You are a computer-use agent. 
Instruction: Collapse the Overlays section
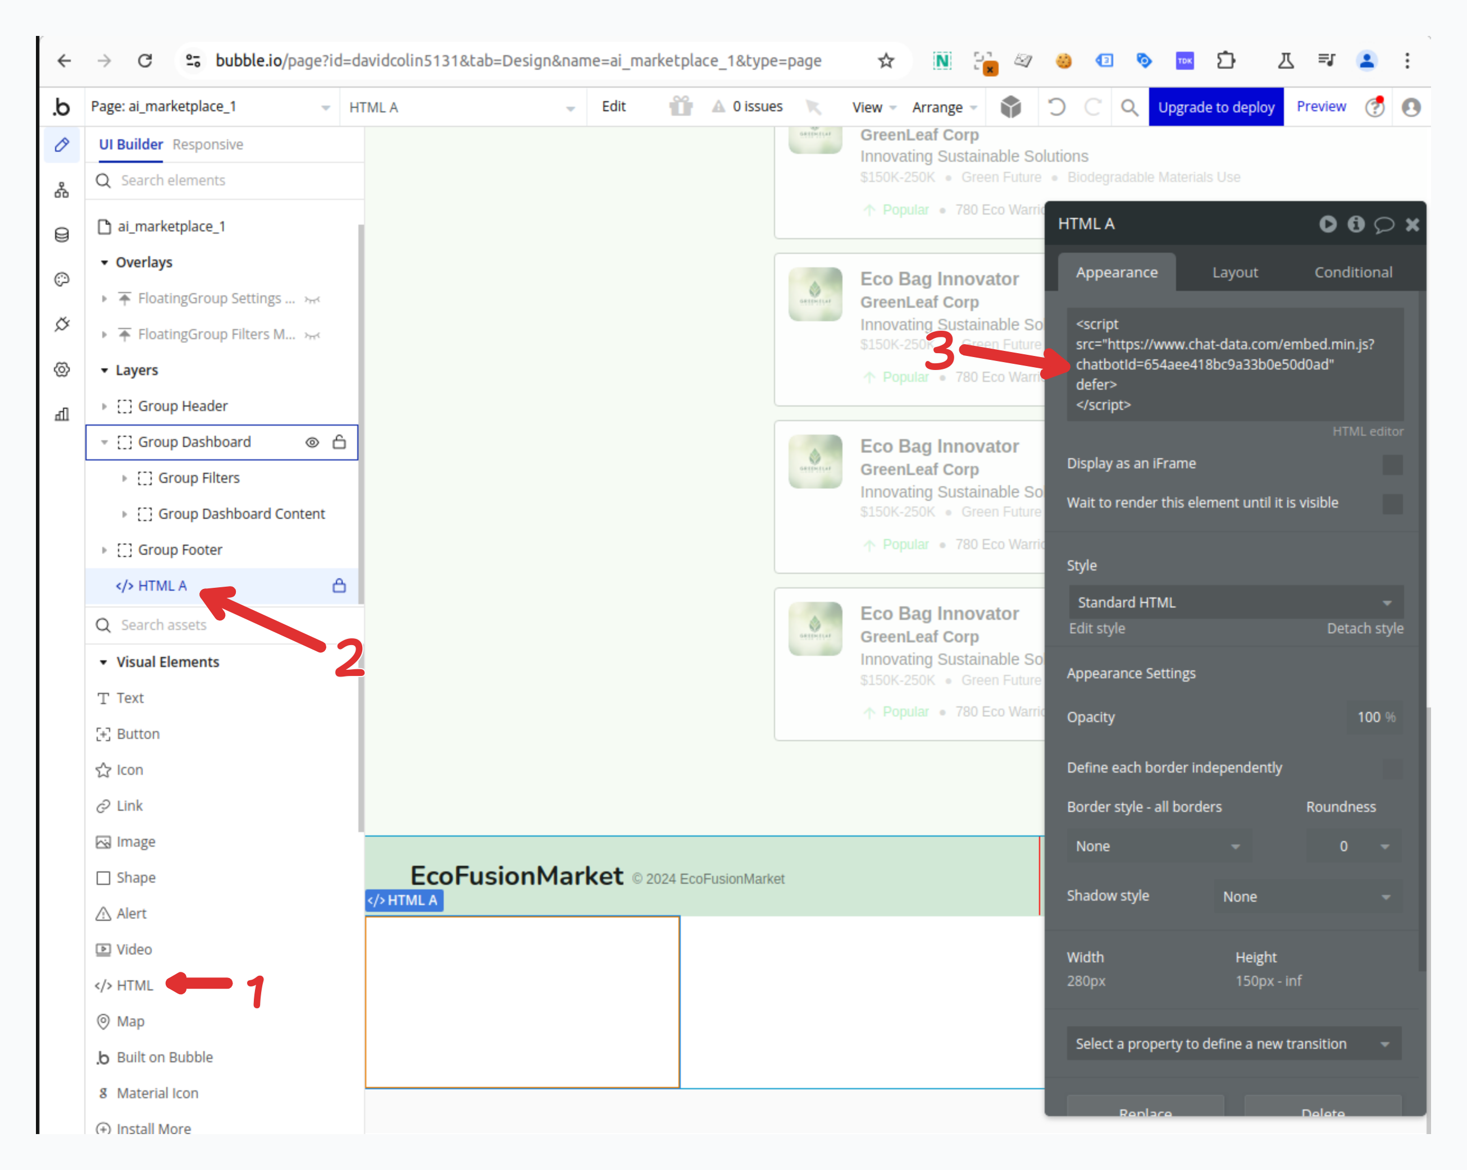[x=104, y=262]
